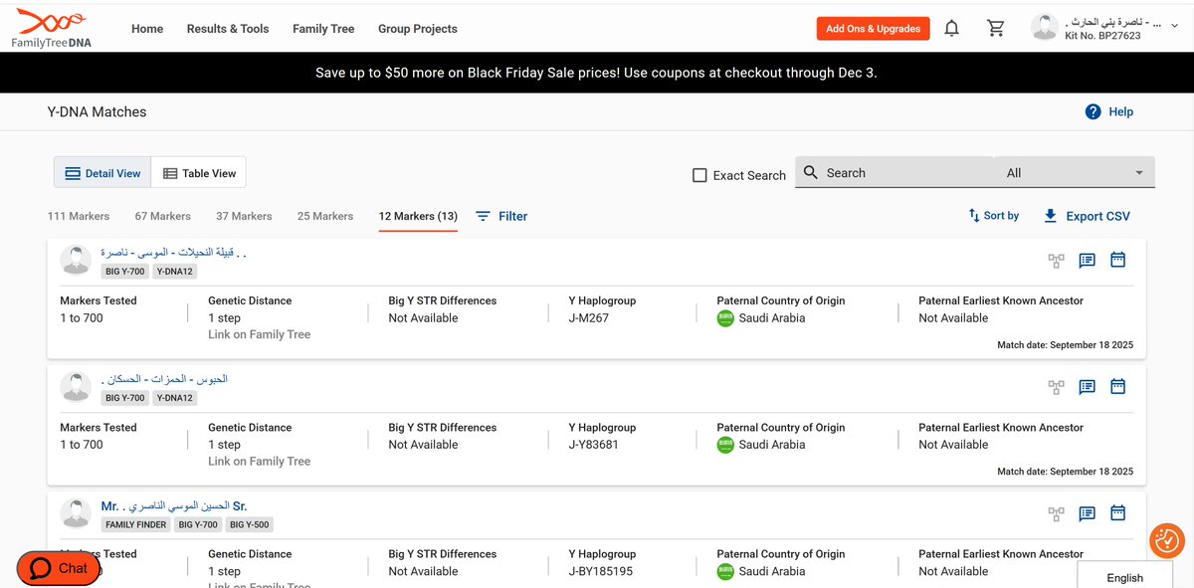Image resolution: width=1194 pixels, height=588 pixels.
Task: Open the orange accessibility widget
Action: pos(1166,540)
